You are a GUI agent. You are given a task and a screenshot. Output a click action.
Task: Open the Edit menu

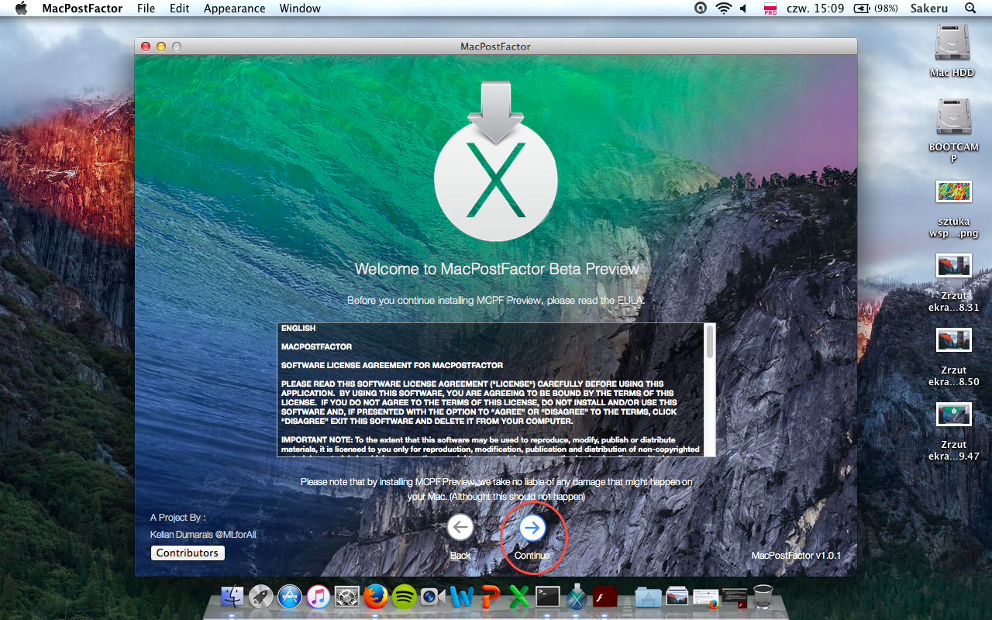tap(180, 9)
